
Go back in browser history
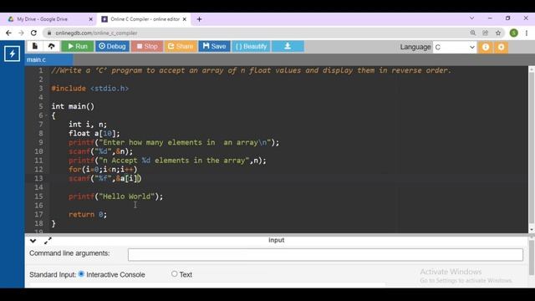[x=8, y=33]
